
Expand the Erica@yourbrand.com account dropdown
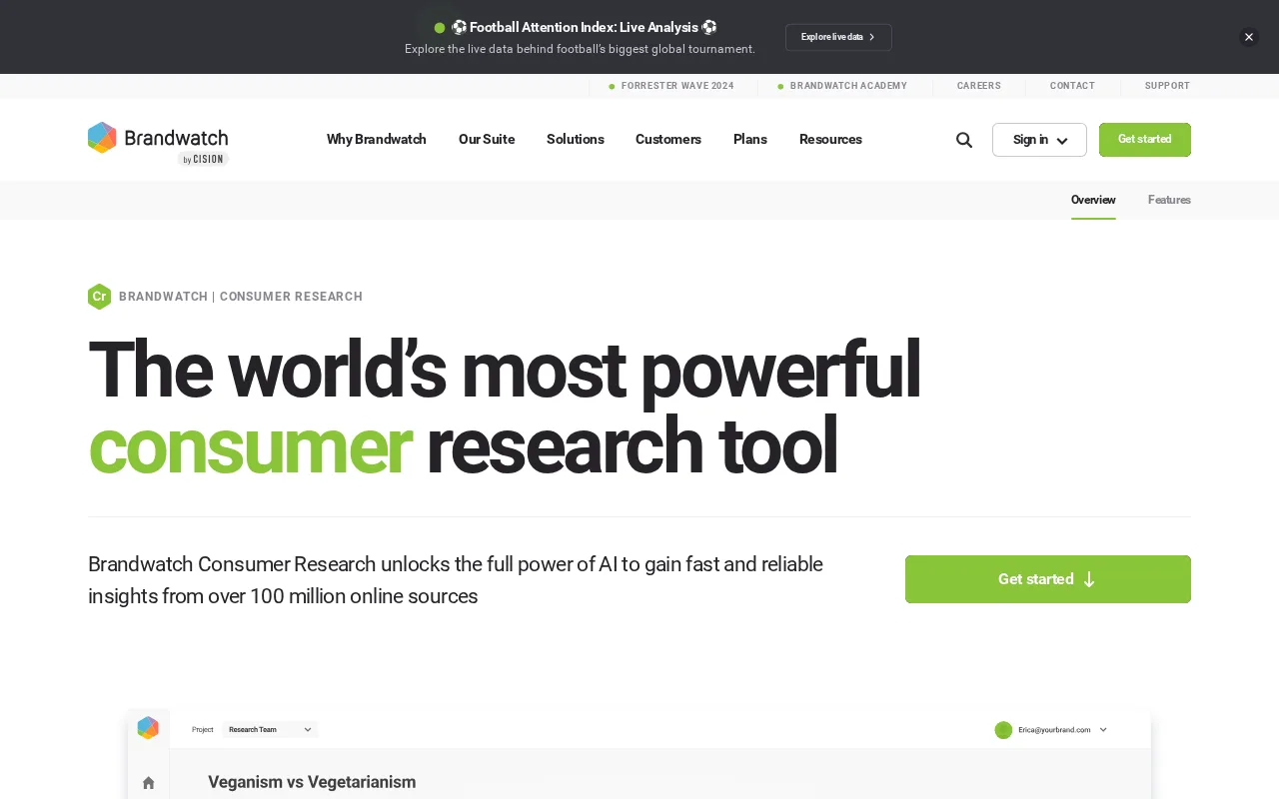(1052, 730)
